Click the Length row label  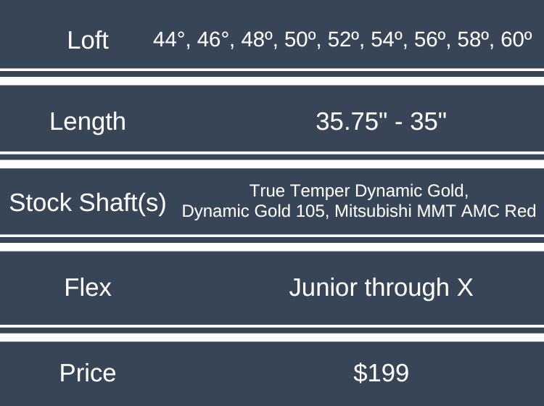(x=88, y=121)
